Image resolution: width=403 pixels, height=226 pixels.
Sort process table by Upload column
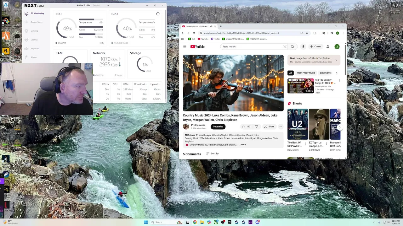pyautogui.click(x=155, y=84)
